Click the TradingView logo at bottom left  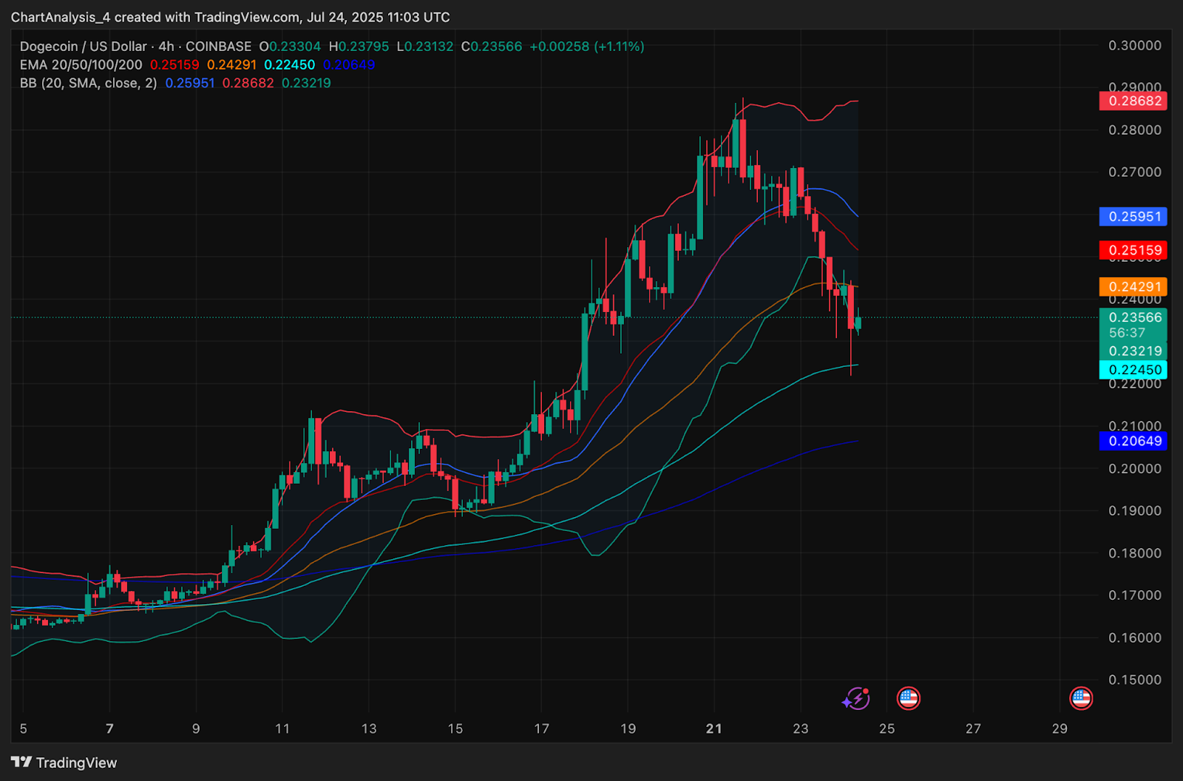coord(64,763)
